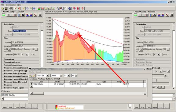The width and height of the screenshot is (176, 112).
Task: Click the transmit-side New button
Action: [x=5, y=106]
